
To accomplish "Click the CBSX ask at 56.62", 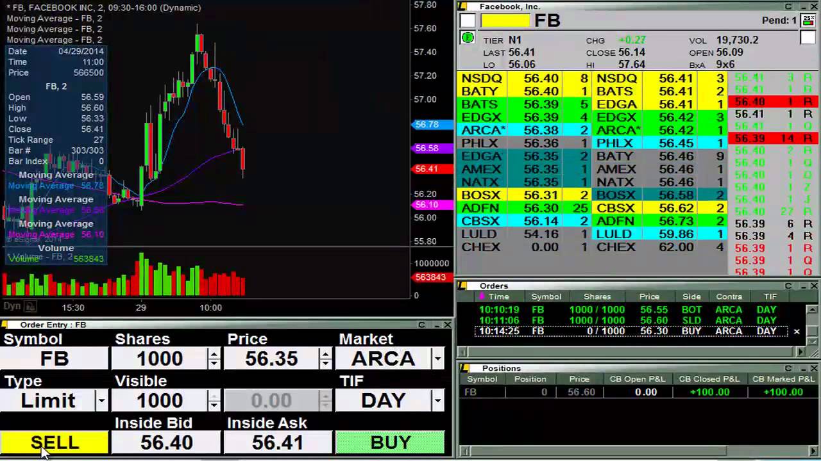I will coord(661,208).
